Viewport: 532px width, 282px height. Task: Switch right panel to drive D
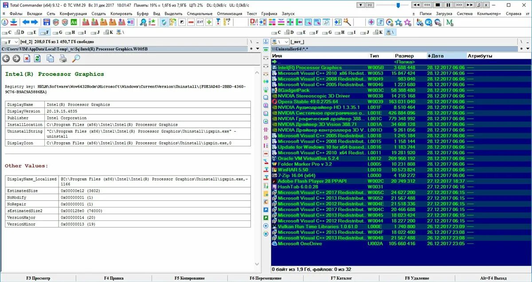pyautogui.click(x=289, y=32)
